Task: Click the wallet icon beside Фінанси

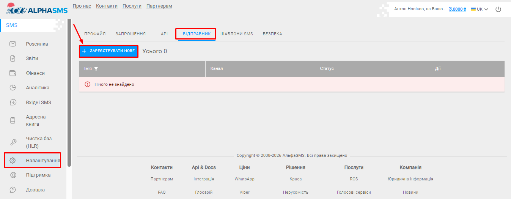Action: click(x=13, y=73)
